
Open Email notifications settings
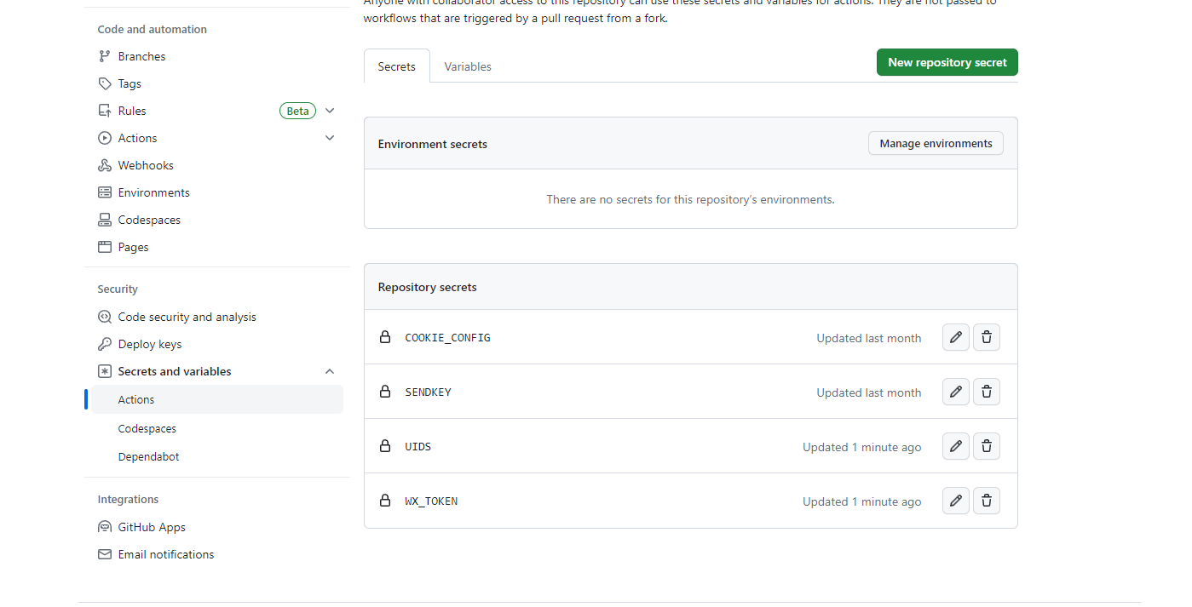[166, 554]
